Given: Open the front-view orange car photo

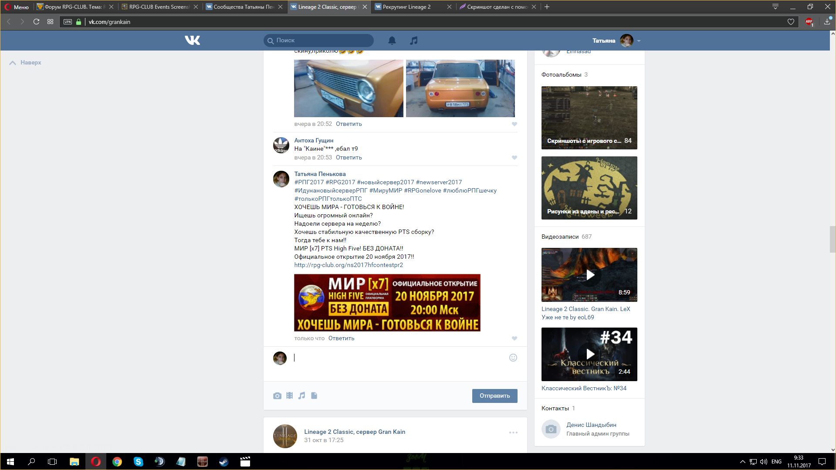Looking at the screenshot, I should (349, 88).
